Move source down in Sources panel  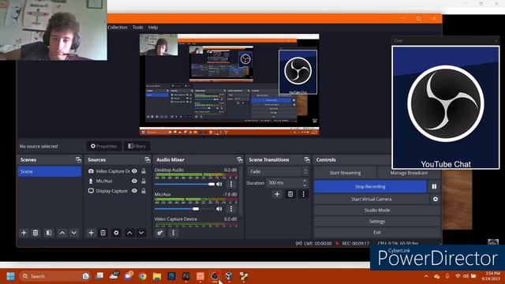141,233
